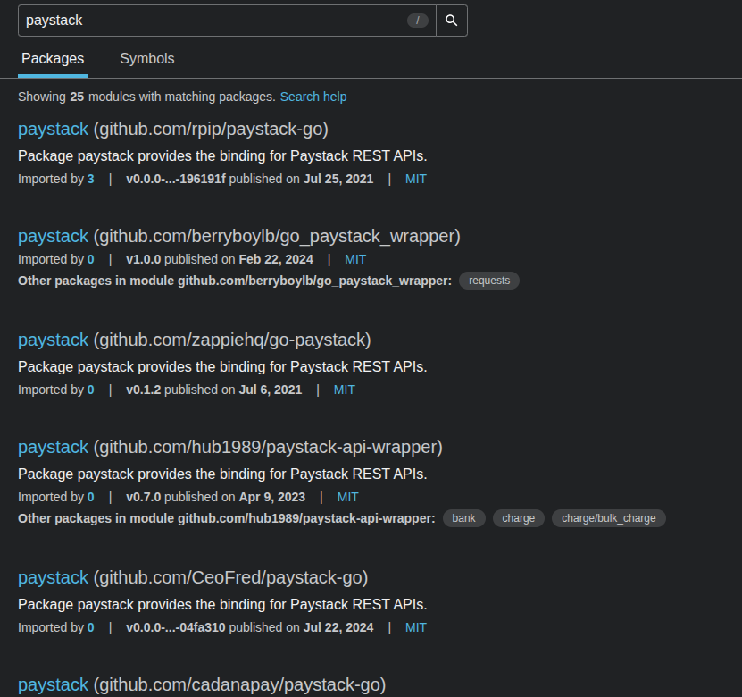Select version text v0.1.2
Image resolution: width=742 pixels, height=697 pixels.
144,390
